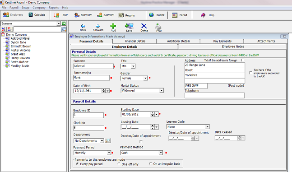This screenshot has height=172, width=292.
Task: Select employee Emmett Brown in list
Action: [21, 46]
